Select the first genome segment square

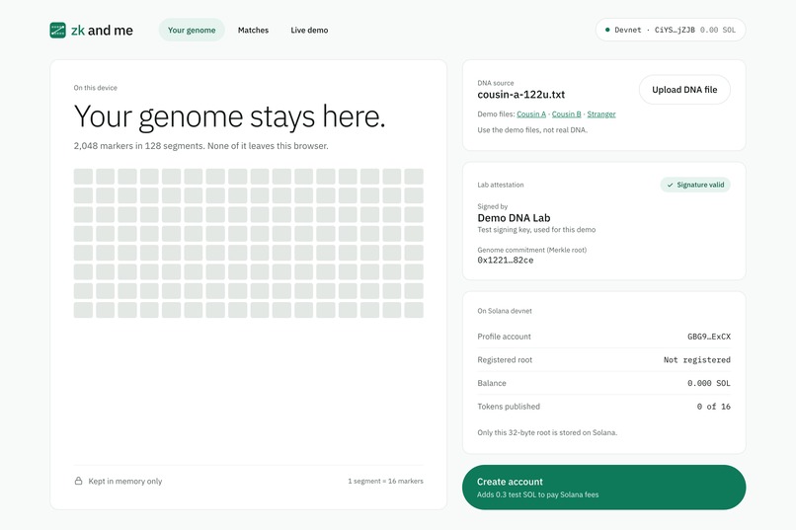point(83,177)
